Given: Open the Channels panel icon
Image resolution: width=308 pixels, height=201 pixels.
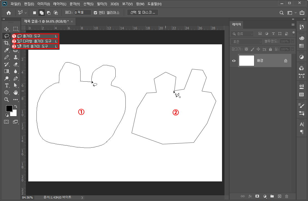Looking at the screenshot, I should tap(301, 68).
